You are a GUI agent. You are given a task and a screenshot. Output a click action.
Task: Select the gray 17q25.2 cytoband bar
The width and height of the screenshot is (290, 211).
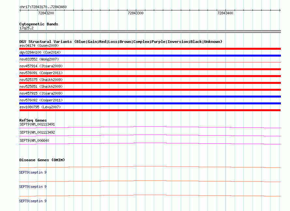(150, 32)
